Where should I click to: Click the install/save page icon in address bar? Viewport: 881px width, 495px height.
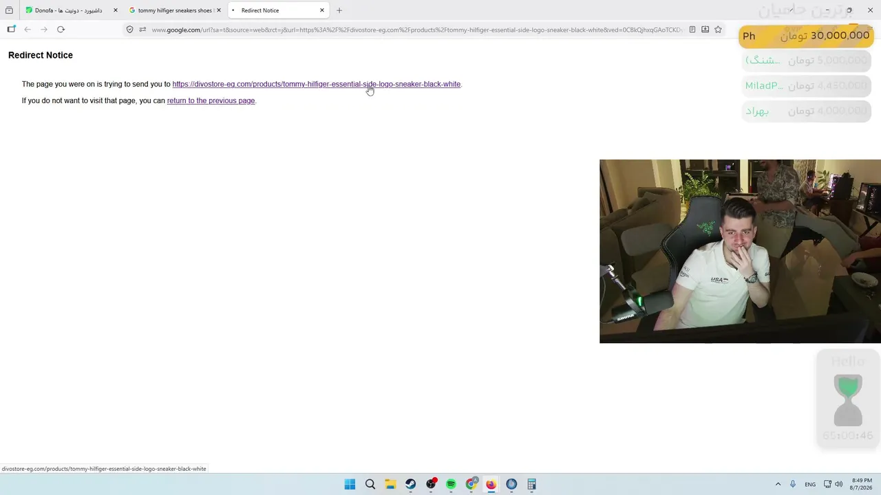[705, 30]
